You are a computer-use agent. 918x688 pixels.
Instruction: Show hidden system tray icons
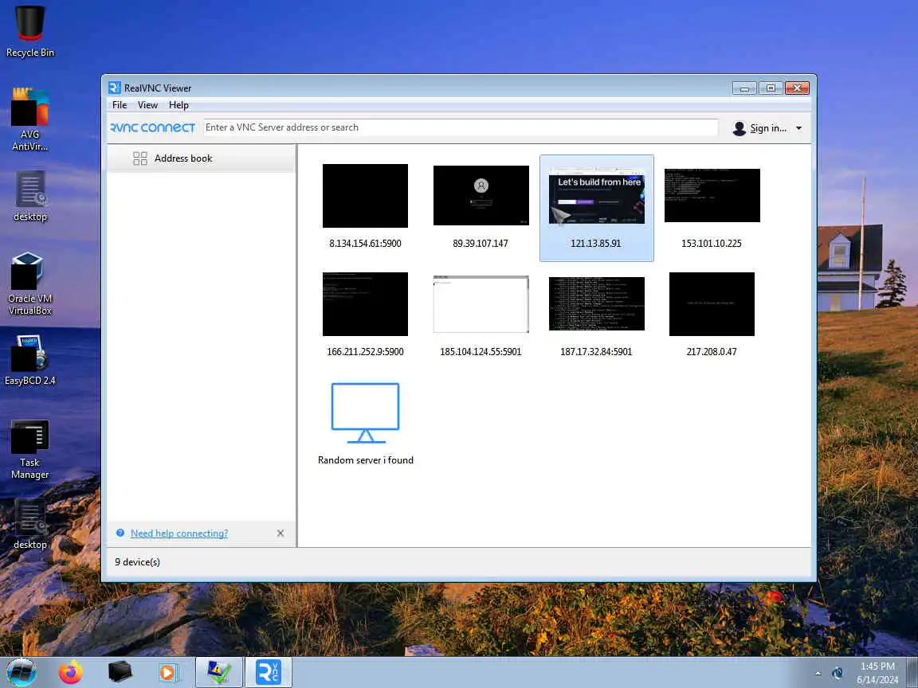point(818,674)
